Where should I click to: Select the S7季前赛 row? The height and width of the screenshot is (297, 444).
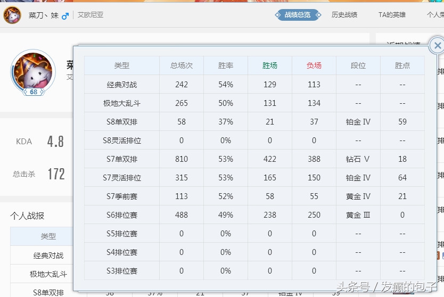point(254,196)
